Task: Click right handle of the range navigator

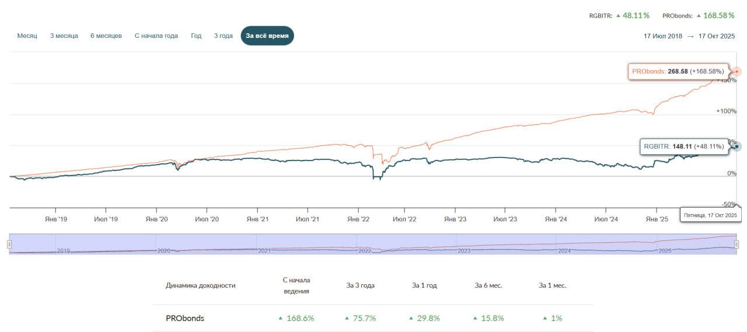Action: point(736,244)
